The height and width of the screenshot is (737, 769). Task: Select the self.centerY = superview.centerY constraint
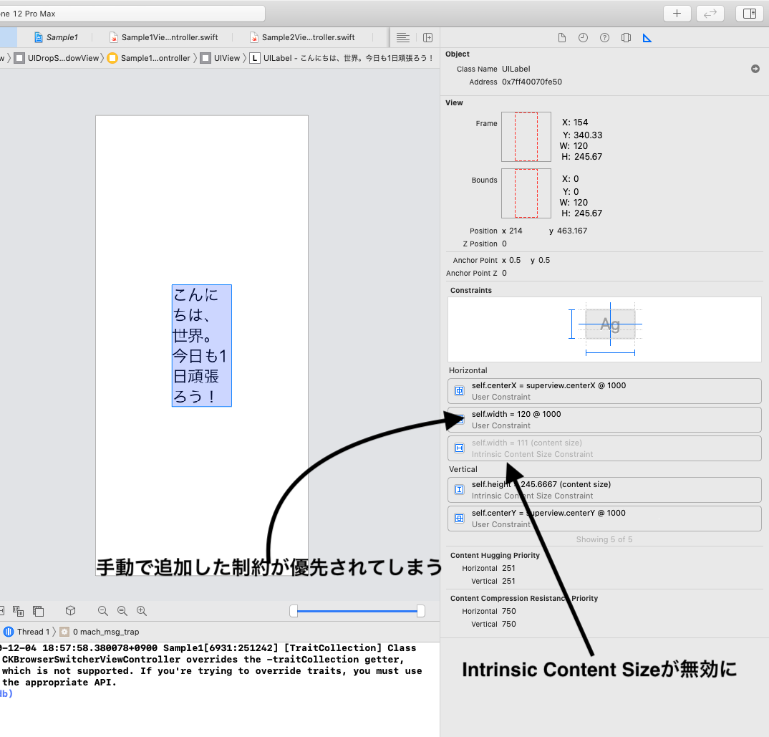pyautogui.click(x=604, y=518)
